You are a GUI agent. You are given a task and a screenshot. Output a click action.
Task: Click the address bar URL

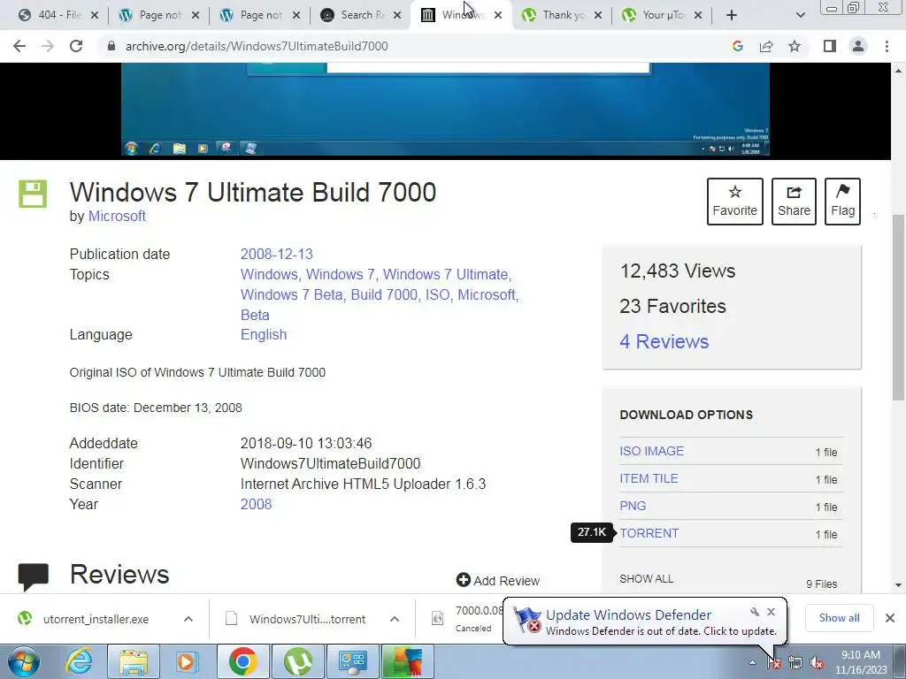(257, 46)
